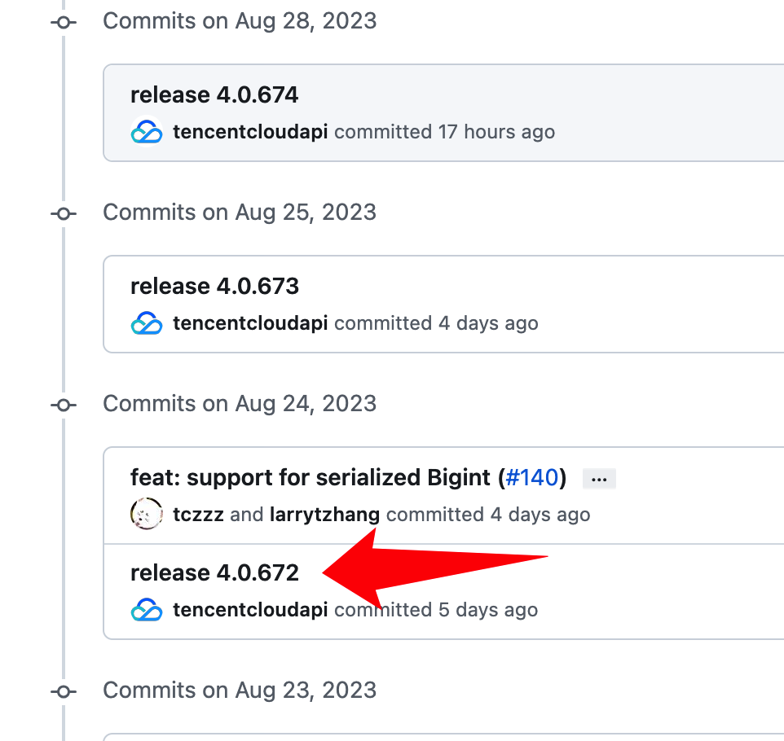The image size is (784, 741).
Task: Click tencentcloudapi avatar on release 4.0.673
Action: pos(147,323)
